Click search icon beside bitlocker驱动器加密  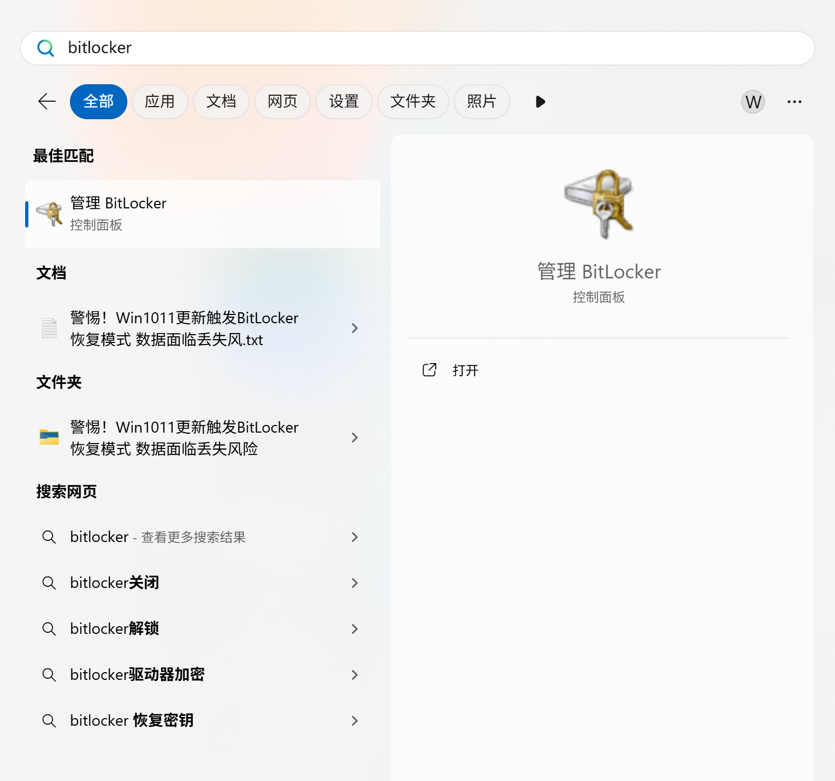click(49, 675)
